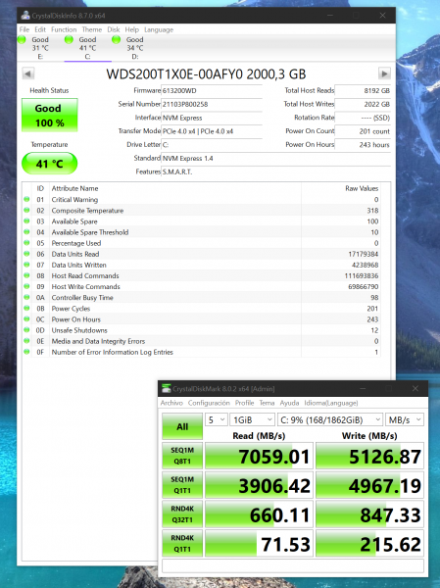Image resolution: width=440 pixels, height=588 pixels.
Task: Run the SEQ1M Q1T1 test
Action: tap(182, 485)
